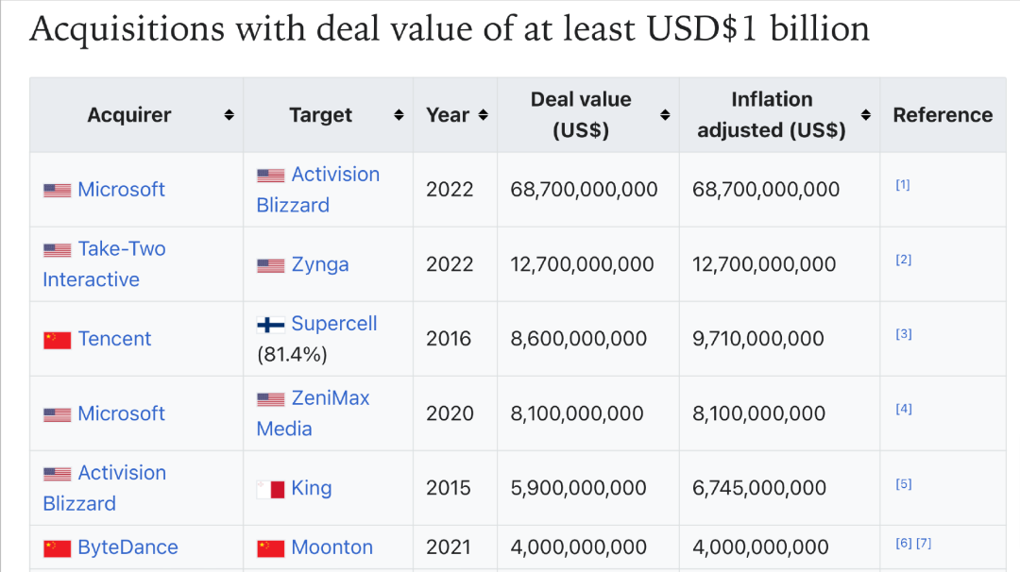Click the US flag beside Zynga
The width and height of the screenshot is (1020, 572).
[x=270, y=265]
